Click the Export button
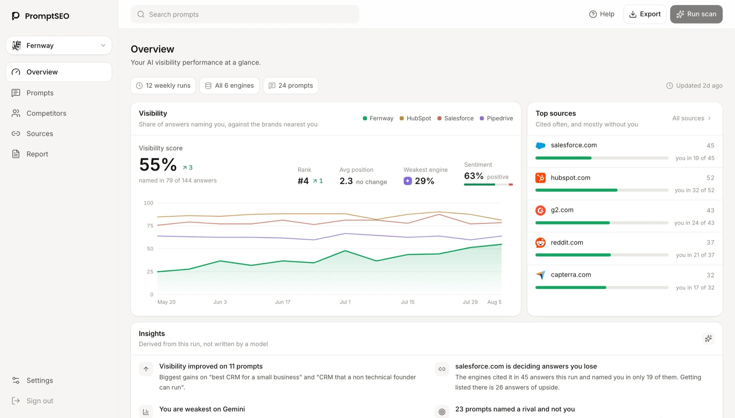Viewport: 735px width, 418px height. (x=645, y=14)
